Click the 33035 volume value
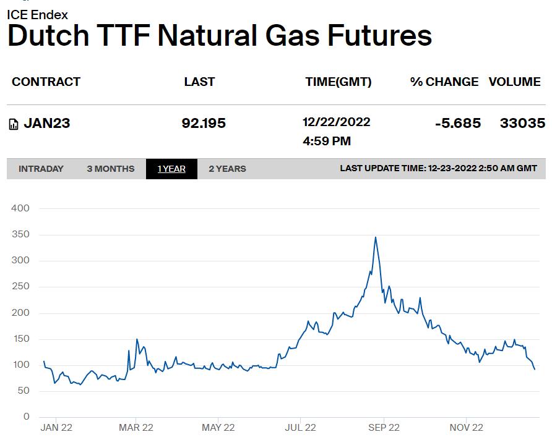 click(x=523, y=124)
